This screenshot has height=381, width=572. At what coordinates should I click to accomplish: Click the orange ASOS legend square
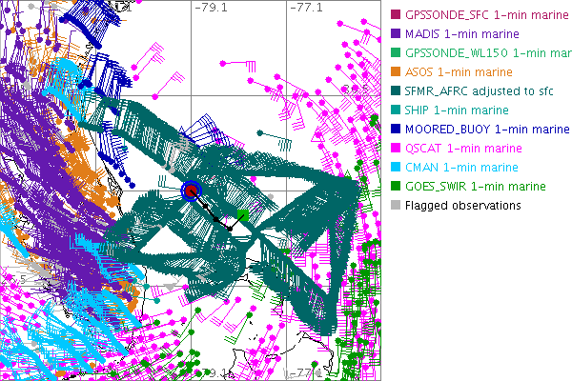coord(396,71)
